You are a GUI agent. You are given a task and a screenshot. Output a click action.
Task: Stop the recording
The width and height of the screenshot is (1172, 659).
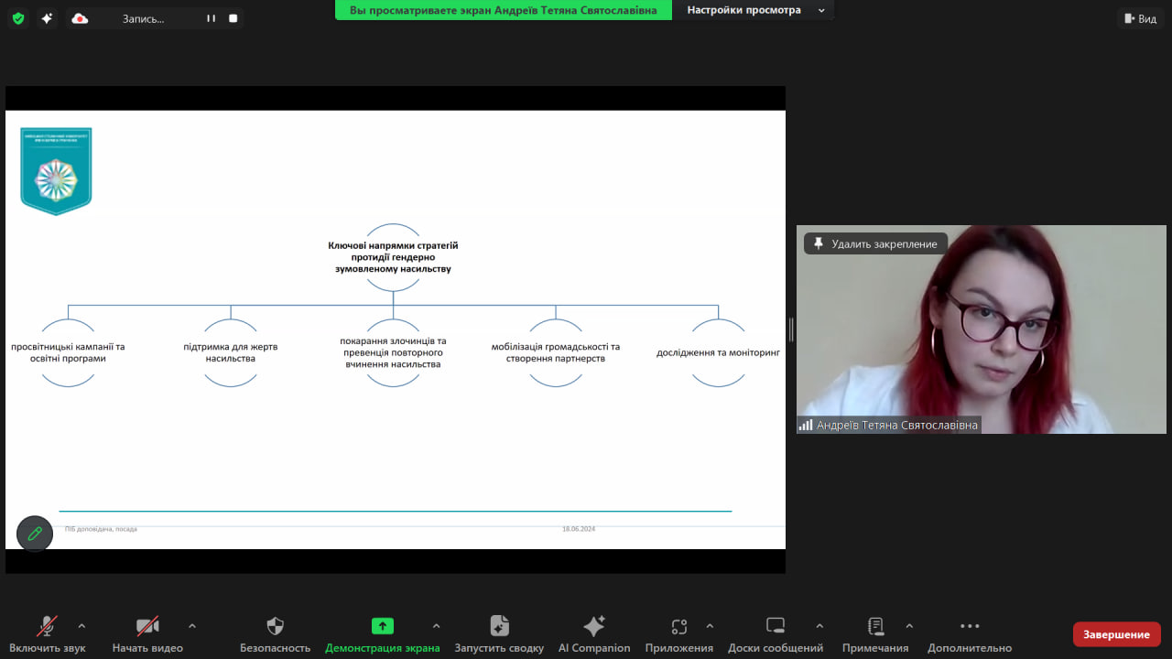point(233,18)
